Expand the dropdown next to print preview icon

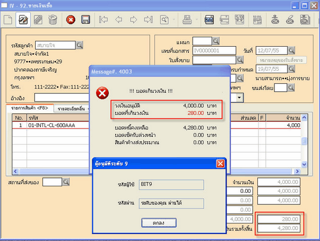(174, 20)
